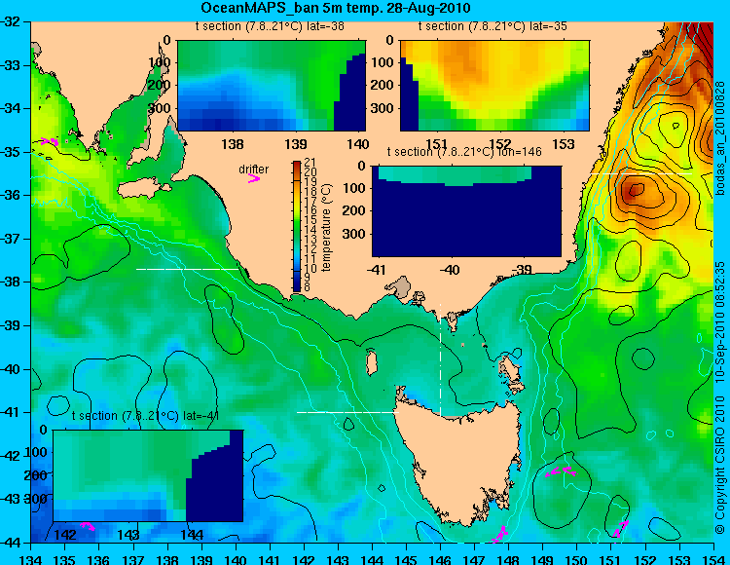Click the 21 value at the colorbar top
Viewport: 730px width, 565px height.
coord(310,162)
